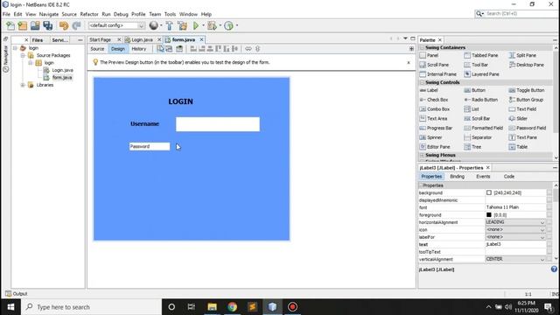Click the globe browser icon in toolbar
560x315 pixels.
click(154, 25)
